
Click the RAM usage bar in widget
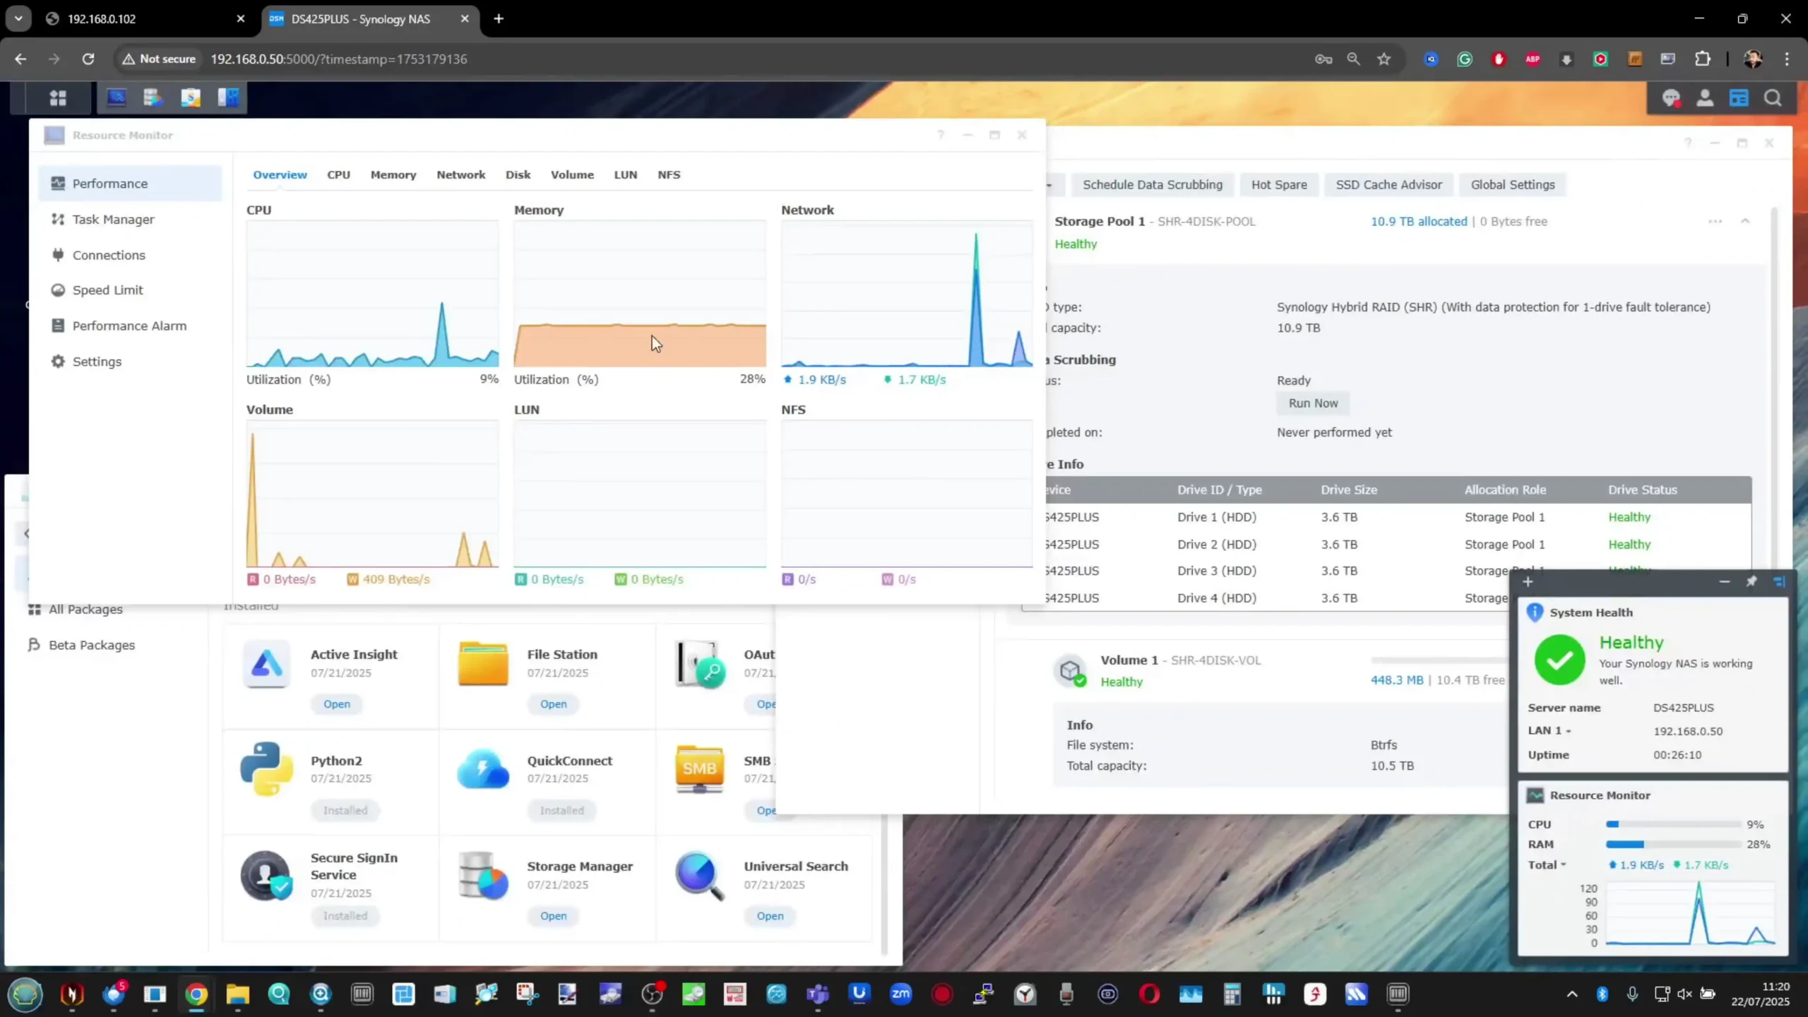[1673, 844]
